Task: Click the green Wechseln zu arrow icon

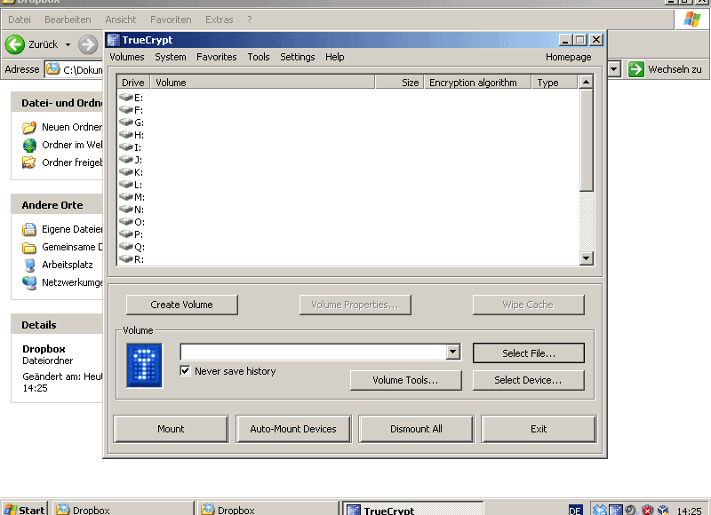Action: coord(635,69)
